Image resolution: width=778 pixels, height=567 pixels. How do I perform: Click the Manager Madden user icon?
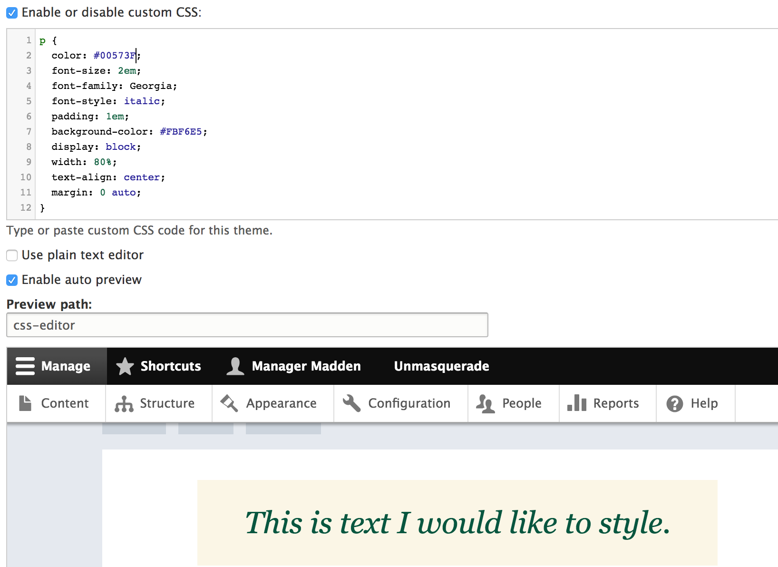235,366
